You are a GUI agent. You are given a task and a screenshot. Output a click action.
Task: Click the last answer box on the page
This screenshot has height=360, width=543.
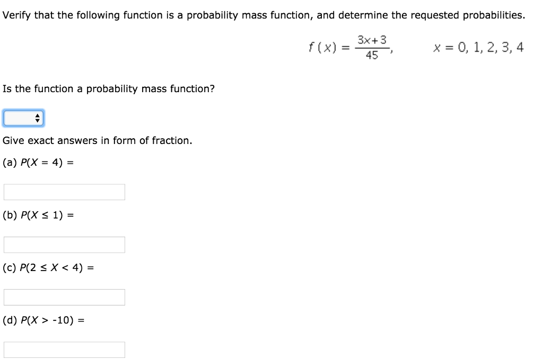click(x=64, y=349)
